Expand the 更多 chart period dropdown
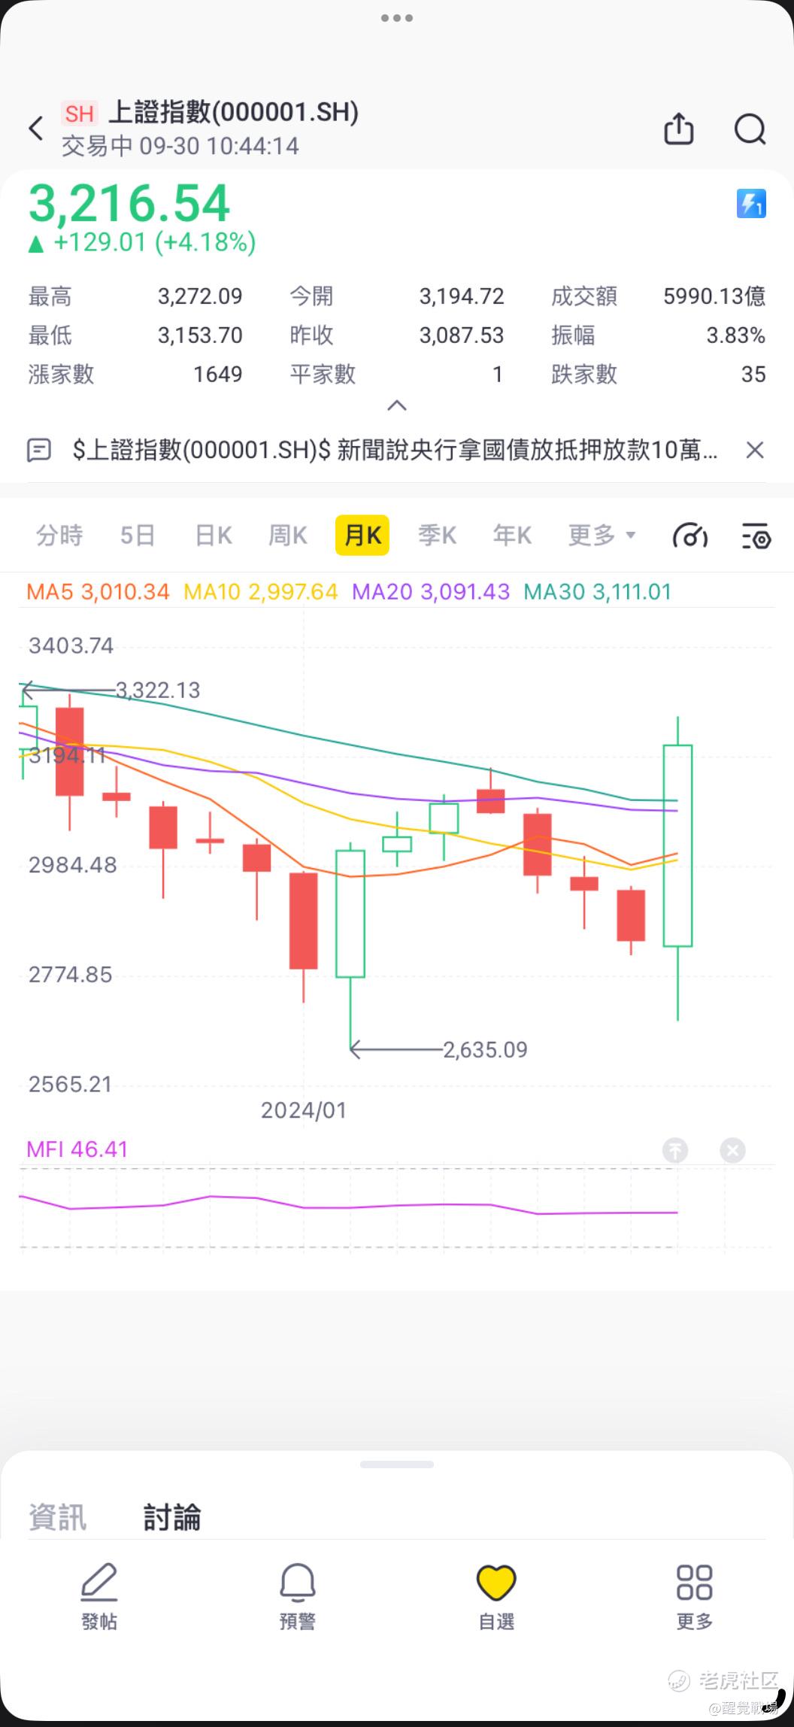Viewport: 794px width, 1727px height. click(x=602, y=536)
